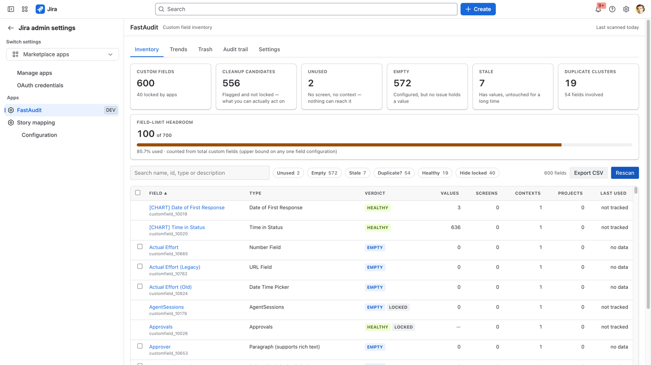Sort by the Contexts column header
This screenshot has height=365, width=651.
coord(528,193)
